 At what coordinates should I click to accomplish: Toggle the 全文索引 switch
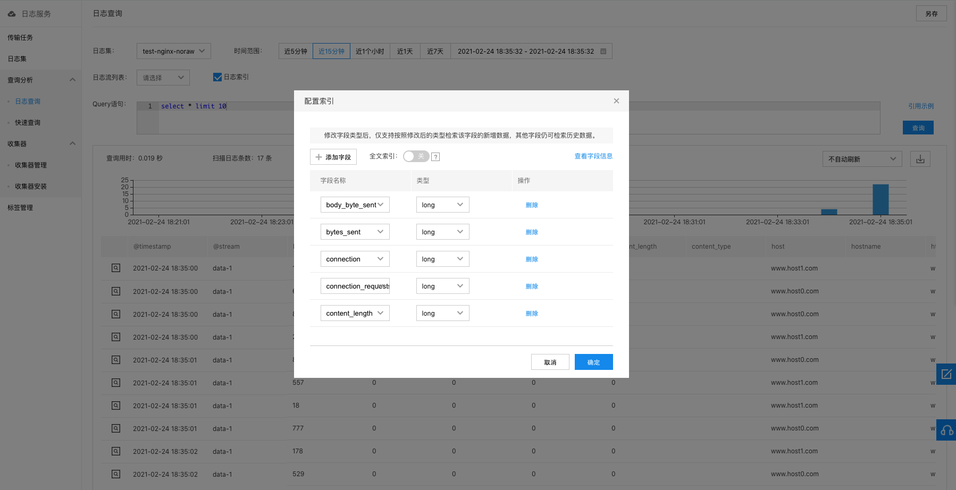(x=416, y=156)
